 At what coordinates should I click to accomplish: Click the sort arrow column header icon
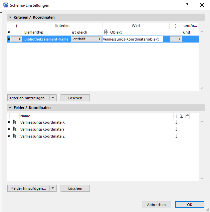coord(176,116)
